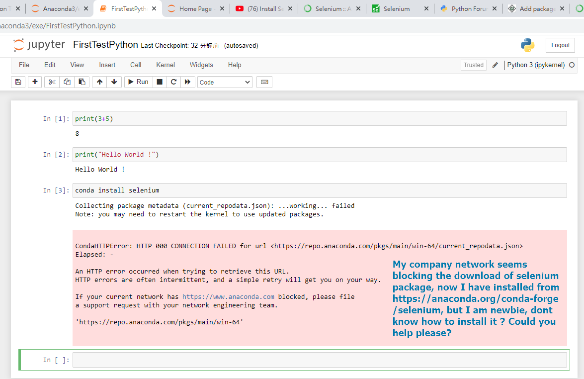Image resolution: width=584 pixels, height=379 pixels.
Task: Switch to the Selenium browser tab
Action: point(397,9)
